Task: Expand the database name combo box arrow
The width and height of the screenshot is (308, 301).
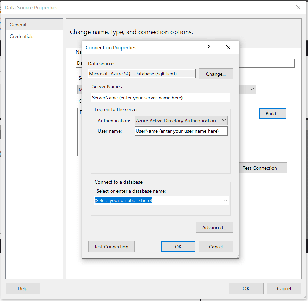Action: tap(225, 200)
